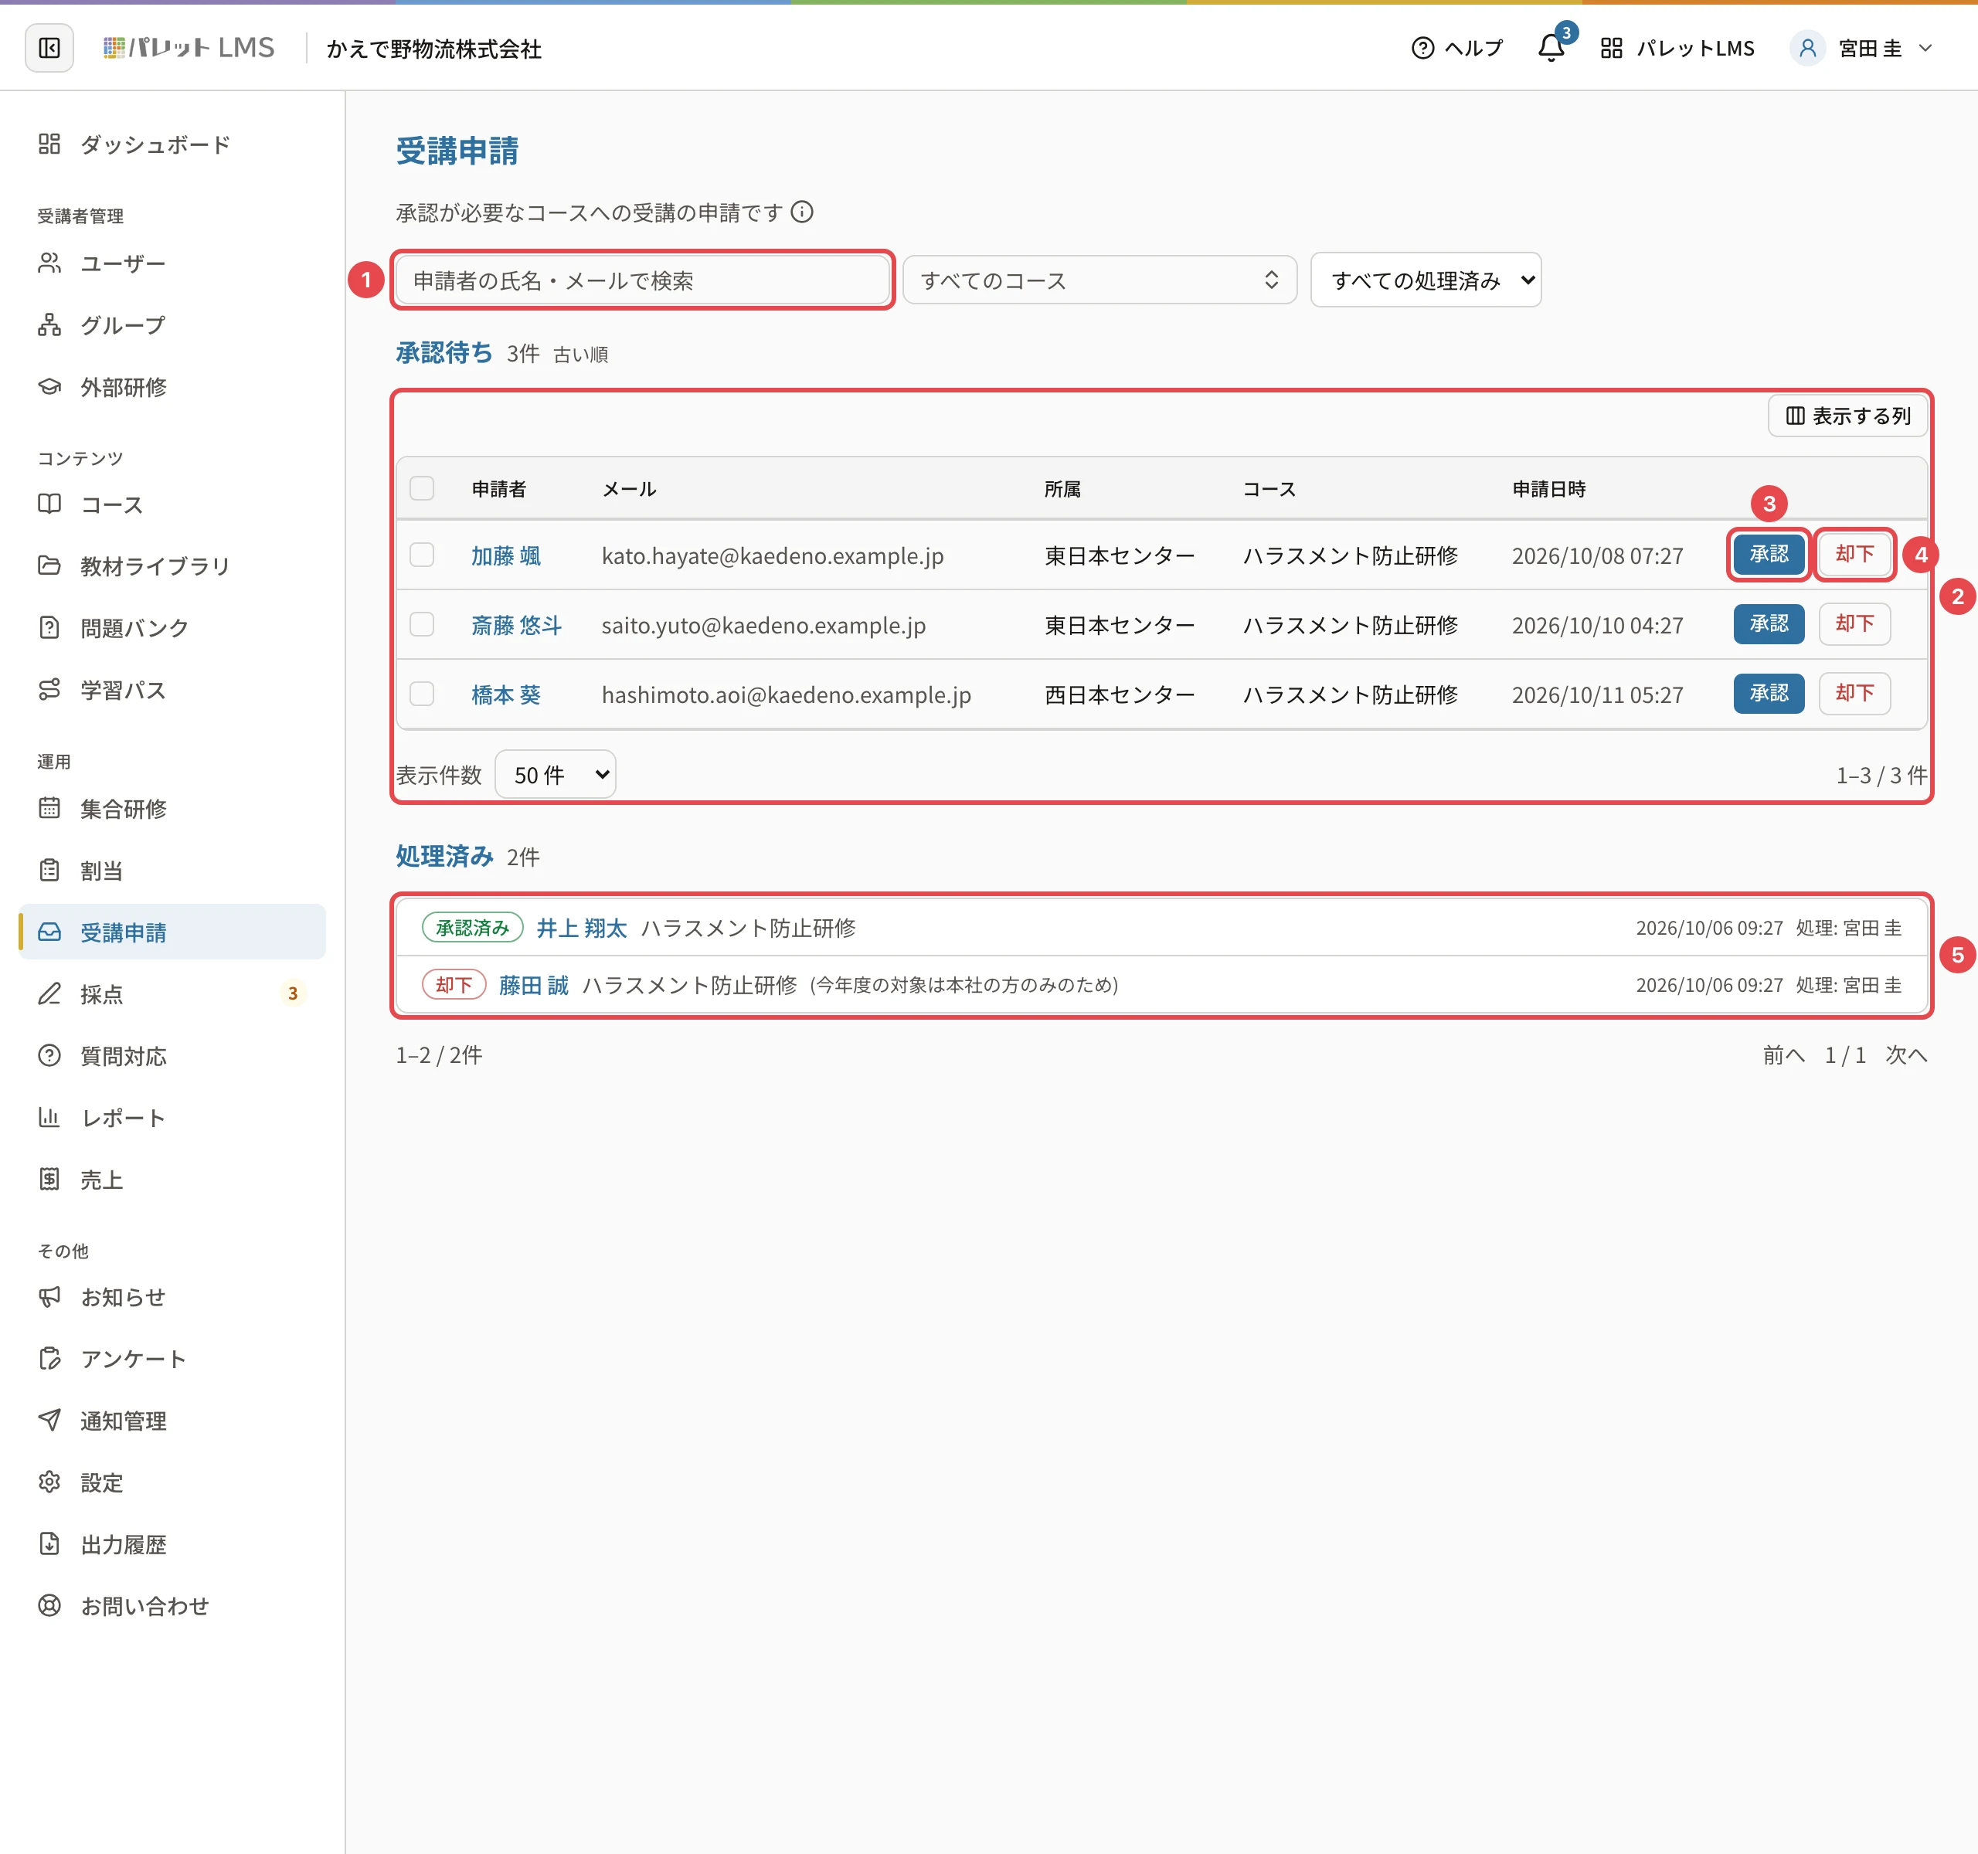Open the すべての処理済み status filter
Screen dimensions: 1978x1854
click(1425, 280)
